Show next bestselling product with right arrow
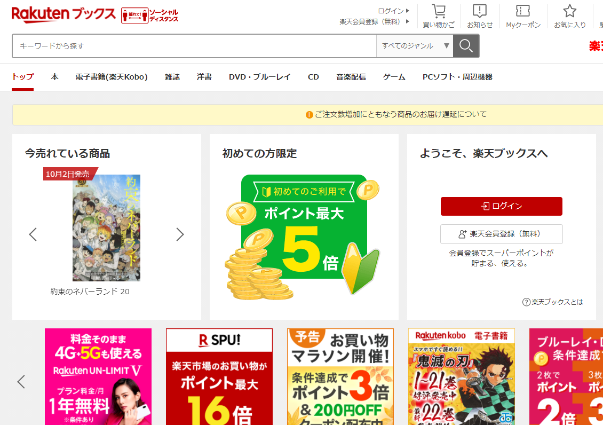Image resolution: width=603 pixels, height=425 pixels. click(x=180, y=234)
